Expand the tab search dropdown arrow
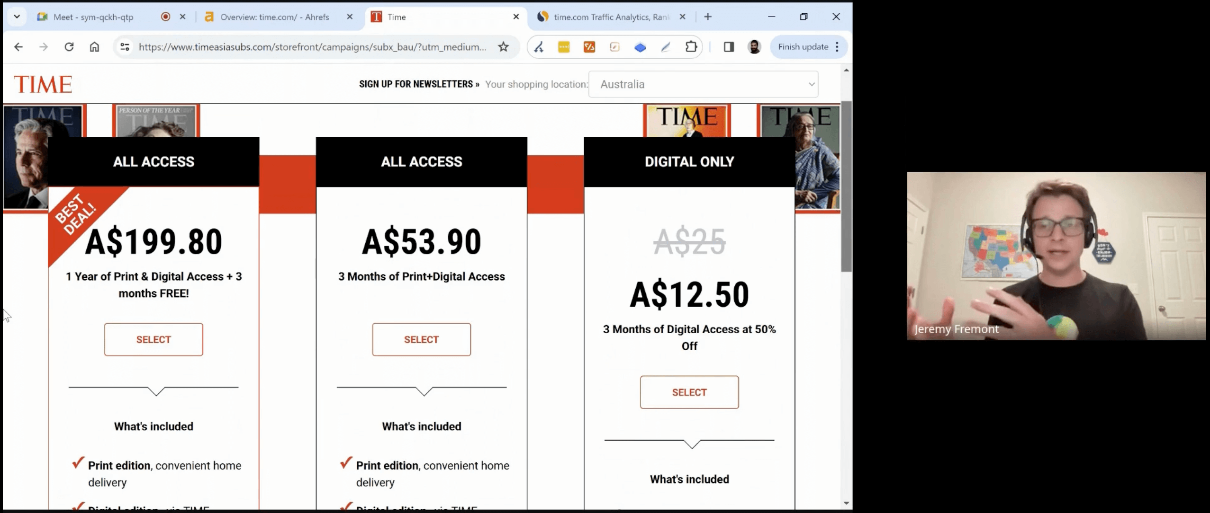Viewport: 1210px width, 513px height. pyautogui.click(x=17, y=17)
